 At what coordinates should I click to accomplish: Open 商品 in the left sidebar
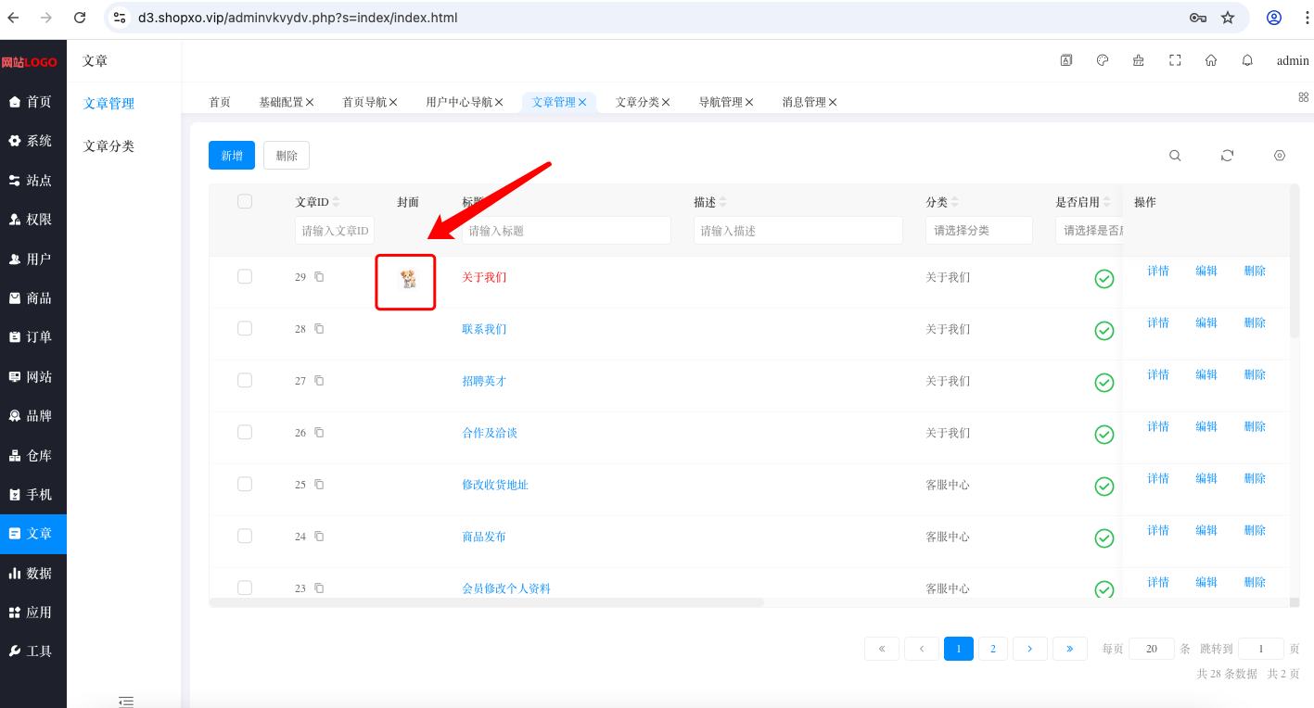click(33, 297)
